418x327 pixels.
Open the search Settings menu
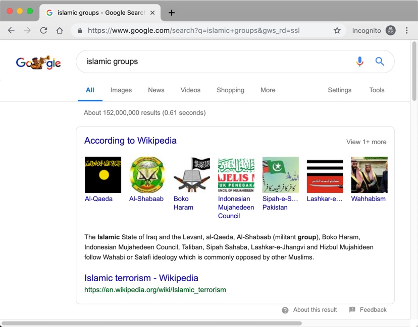tap(339, 90)
